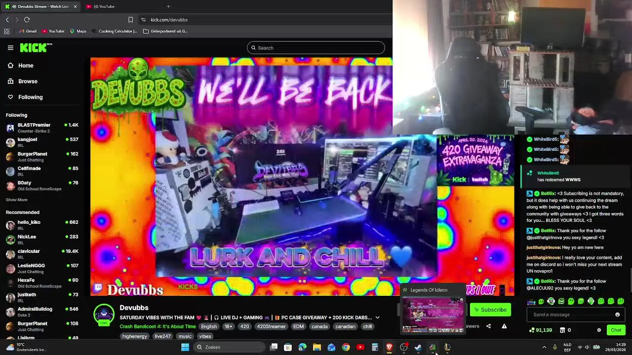Open the first BurgerPlanet channel in Following
Image resolution: width=632 pixels, height=355 pixels.
42,156
